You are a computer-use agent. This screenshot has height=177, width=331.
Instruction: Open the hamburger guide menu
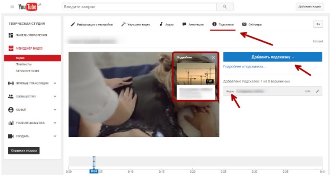(12, 7)
